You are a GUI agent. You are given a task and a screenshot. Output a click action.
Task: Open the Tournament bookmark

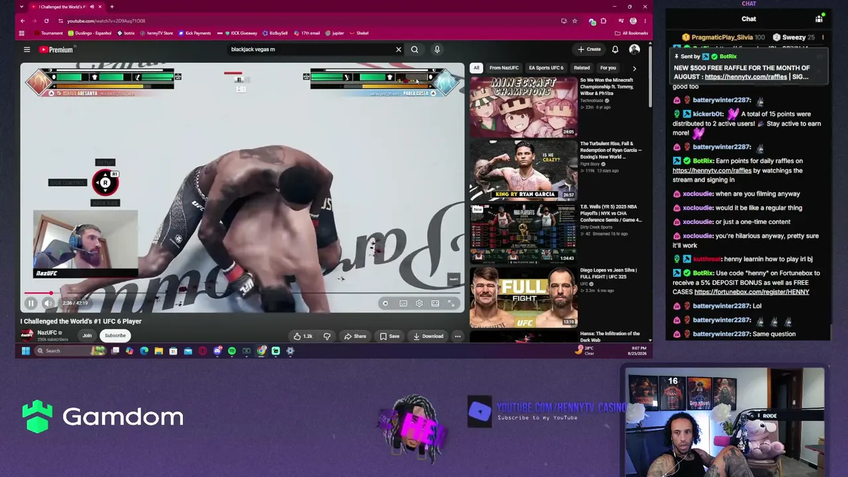point(48,33)
